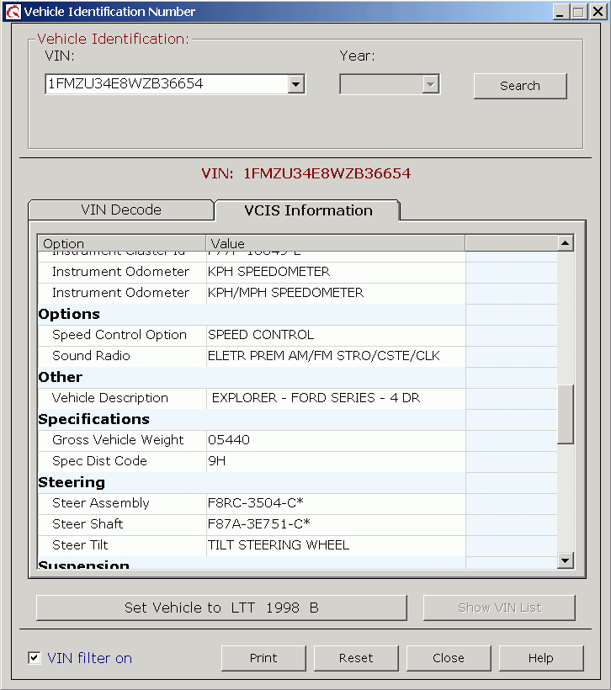Click the Show VIN List button
611x690 pixels.
click(499, 608)
